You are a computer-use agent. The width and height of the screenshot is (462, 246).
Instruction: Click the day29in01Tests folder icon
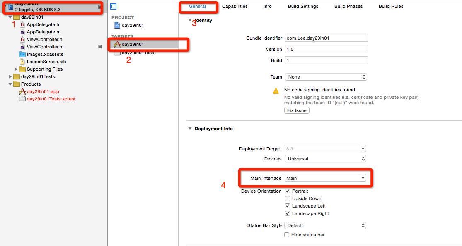(x=17, y=76)
